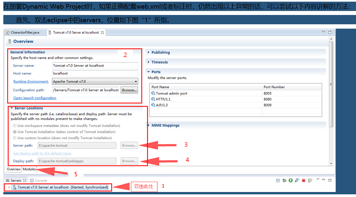Image resolution: width=356 pixels, height=197 pixels.
Task: Switch to the Modules tab
Action: [29, 169]
